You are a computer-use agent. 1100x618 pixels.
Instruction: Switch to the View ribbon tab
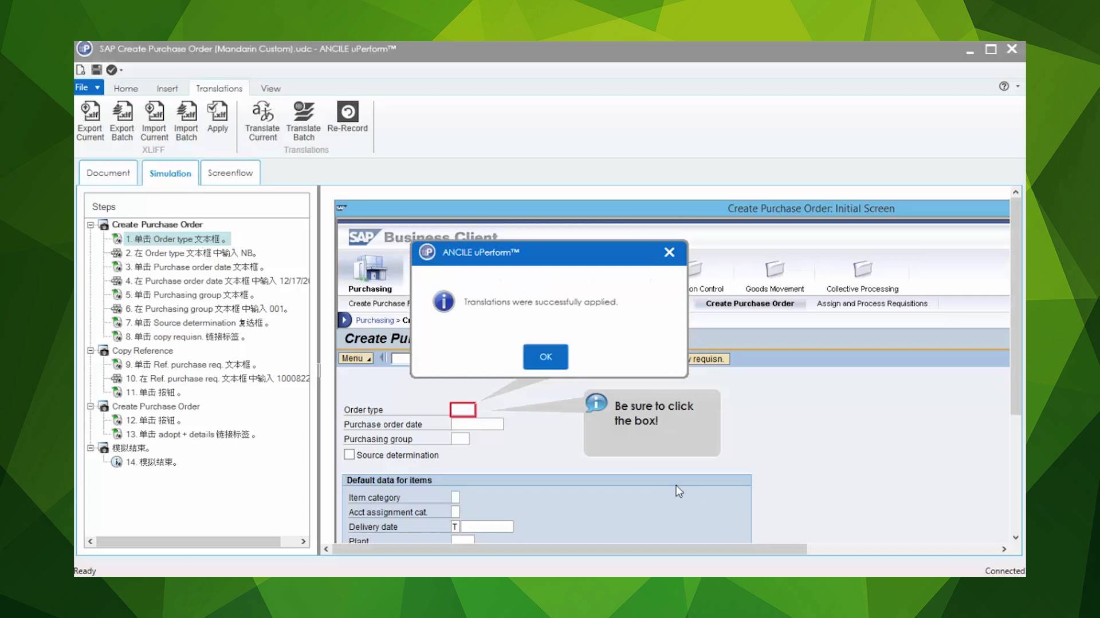pyautogui.click(x=270, y=89)
